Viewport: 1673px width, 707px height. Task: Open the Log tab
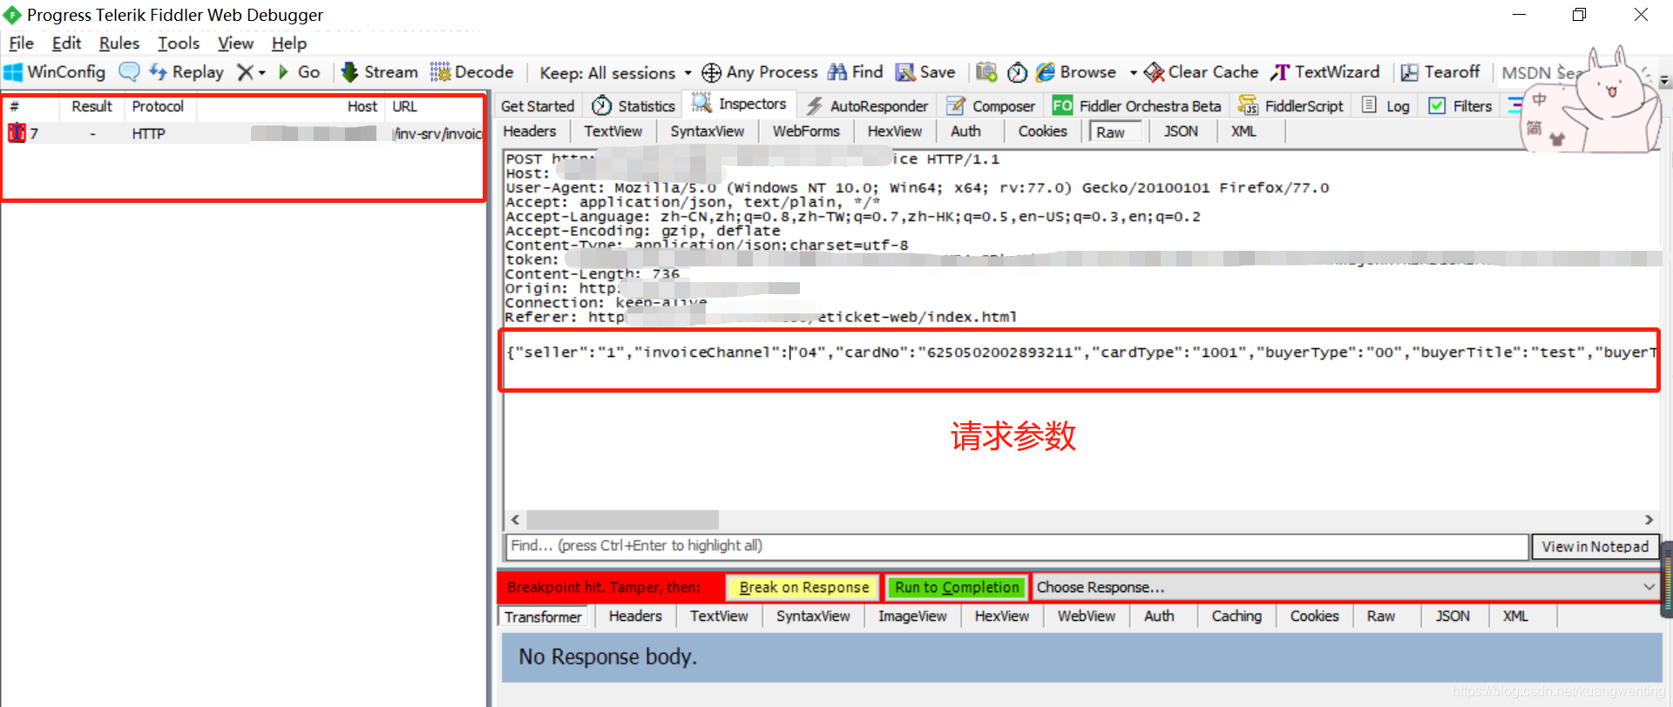point(1386,106)
